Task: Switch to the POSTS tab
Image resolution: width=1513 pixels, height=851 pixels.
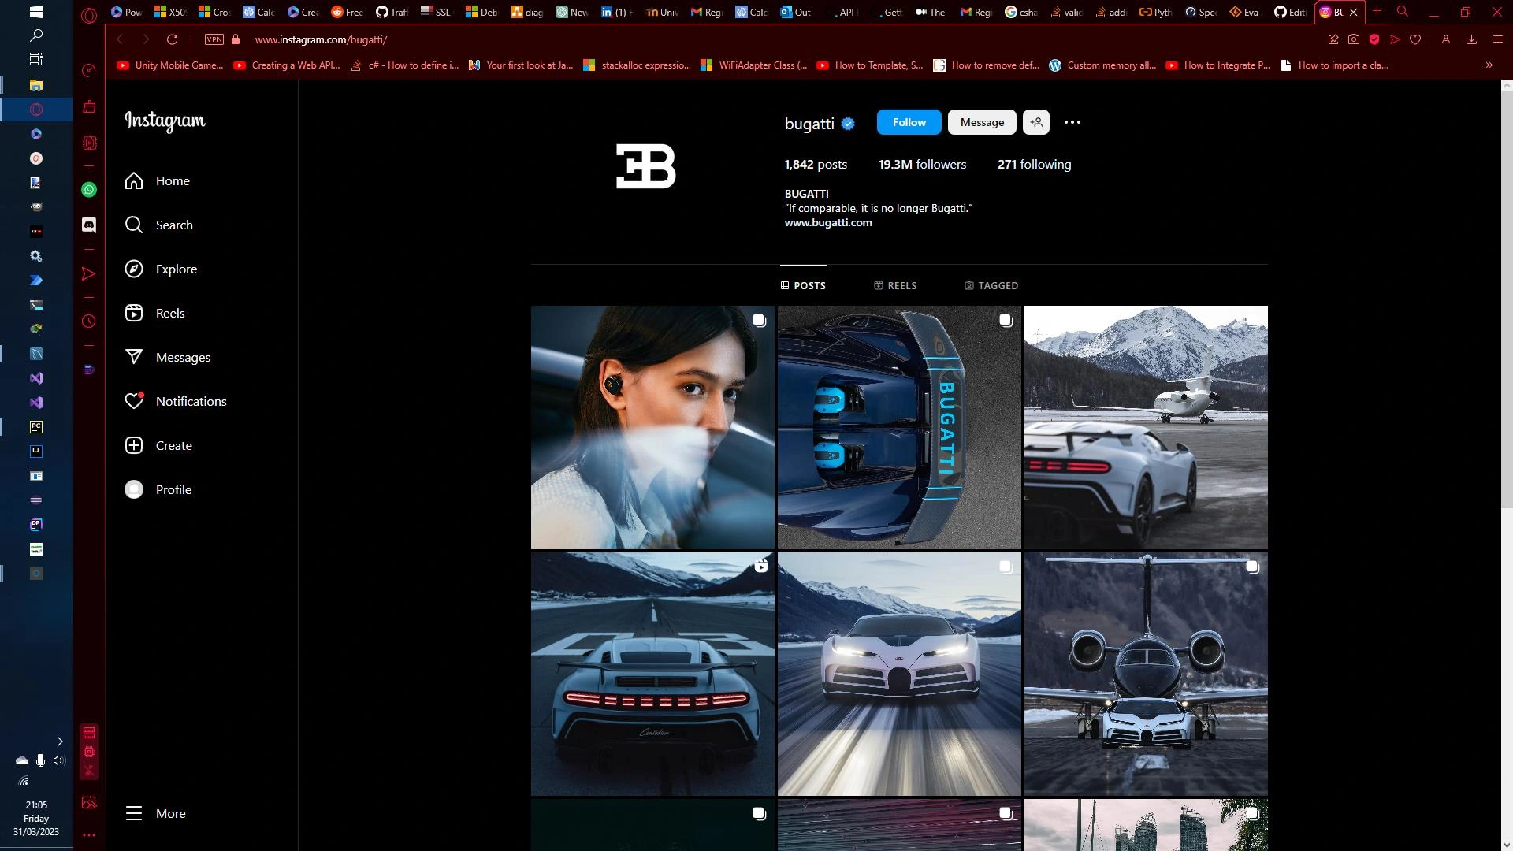Action: (x=803, y=285)
